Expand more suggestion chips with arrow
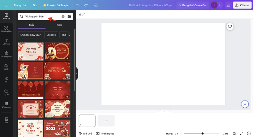 [x=69, y=35]
